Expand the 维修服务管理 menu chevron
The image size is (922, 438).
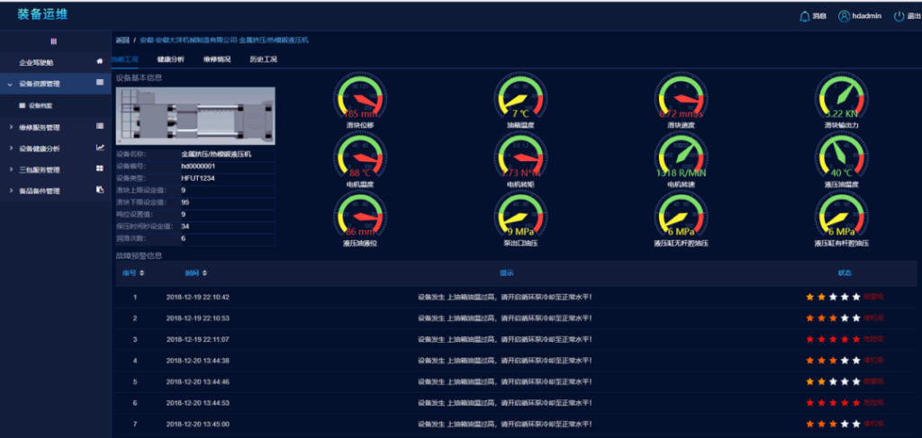tap(11, 127)
